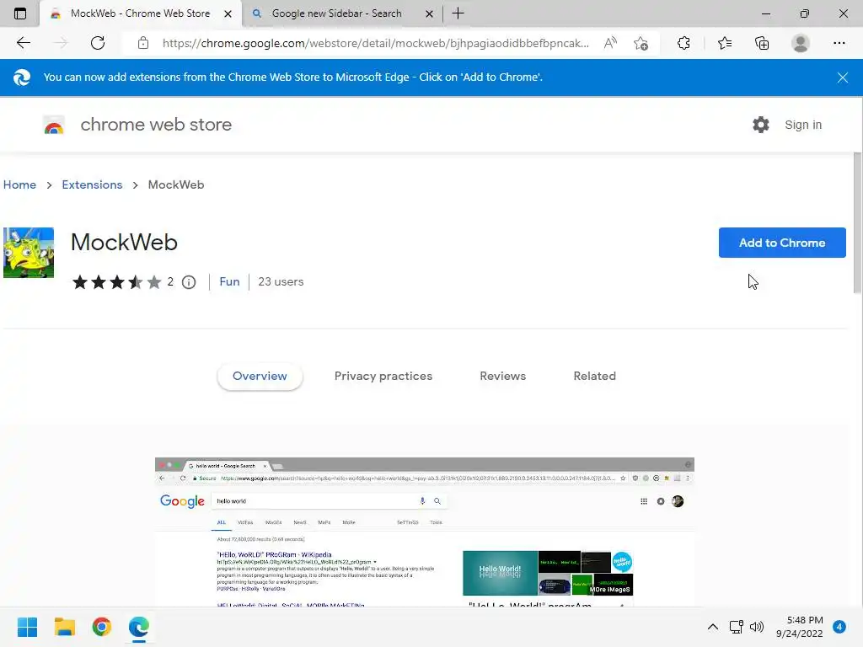This screenshot has height=647, width=863.
Task: Open Edge settings and more menu
Action: pyautogui.click(x=839, y=43)
